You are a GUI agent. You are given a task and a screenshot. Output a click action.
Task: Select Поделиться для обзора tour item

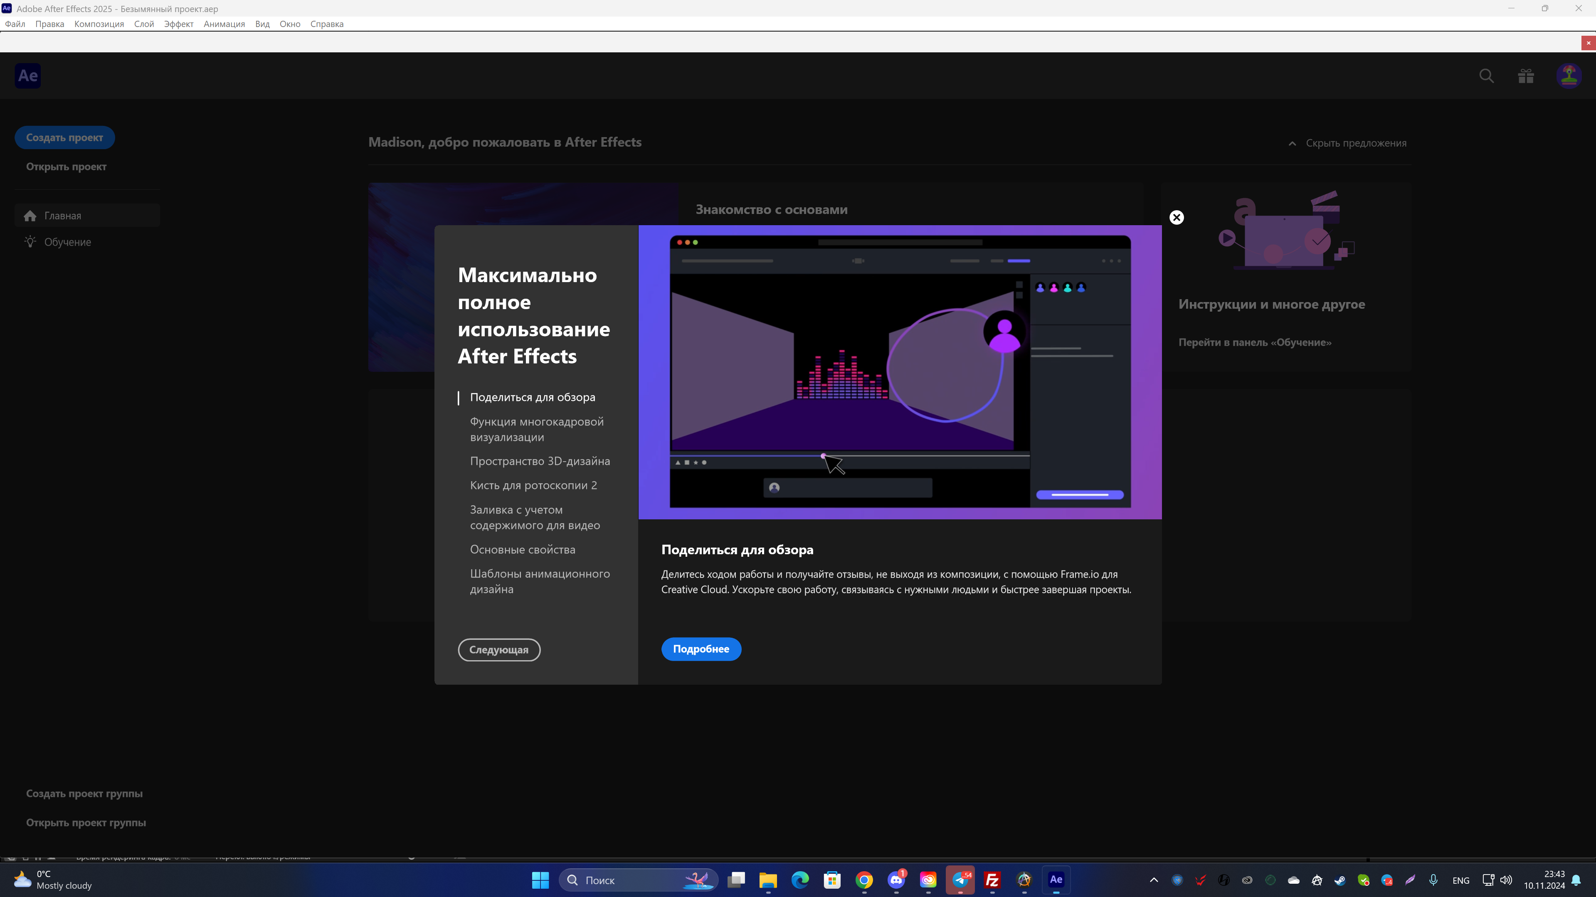pyautogui.click(x=532, y=398)
